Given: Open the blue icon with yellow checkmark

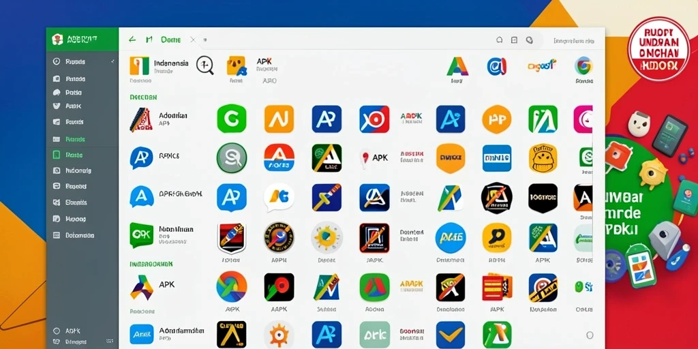Looking at the screenshot, I should click(451, 335).
